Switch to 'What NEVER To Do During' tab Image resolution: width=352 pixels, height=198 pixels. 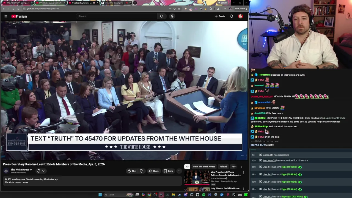click(18, 3)
